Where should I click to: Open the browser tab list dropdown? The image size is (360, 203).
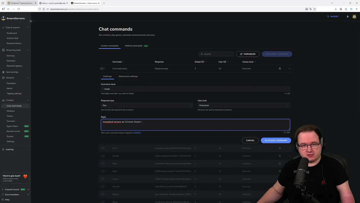click(332, 3)
